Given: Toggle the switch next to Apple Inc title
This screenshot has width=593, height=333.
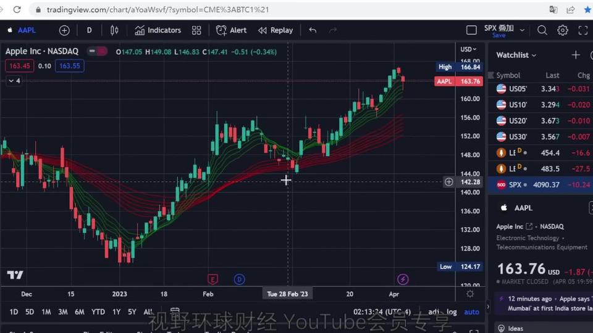Looking at the screenshot, I should point(97,51).
